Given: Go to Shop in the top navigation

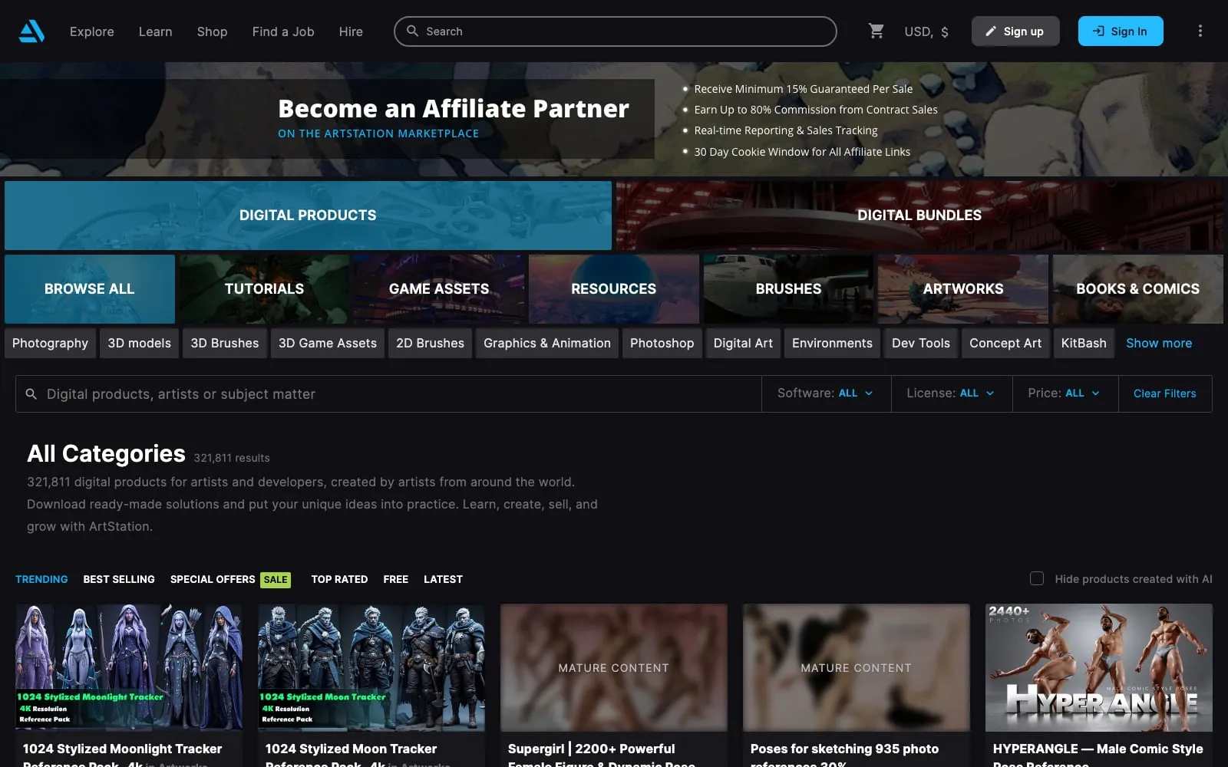Looking at the screenshot, I should click(213, 31).
